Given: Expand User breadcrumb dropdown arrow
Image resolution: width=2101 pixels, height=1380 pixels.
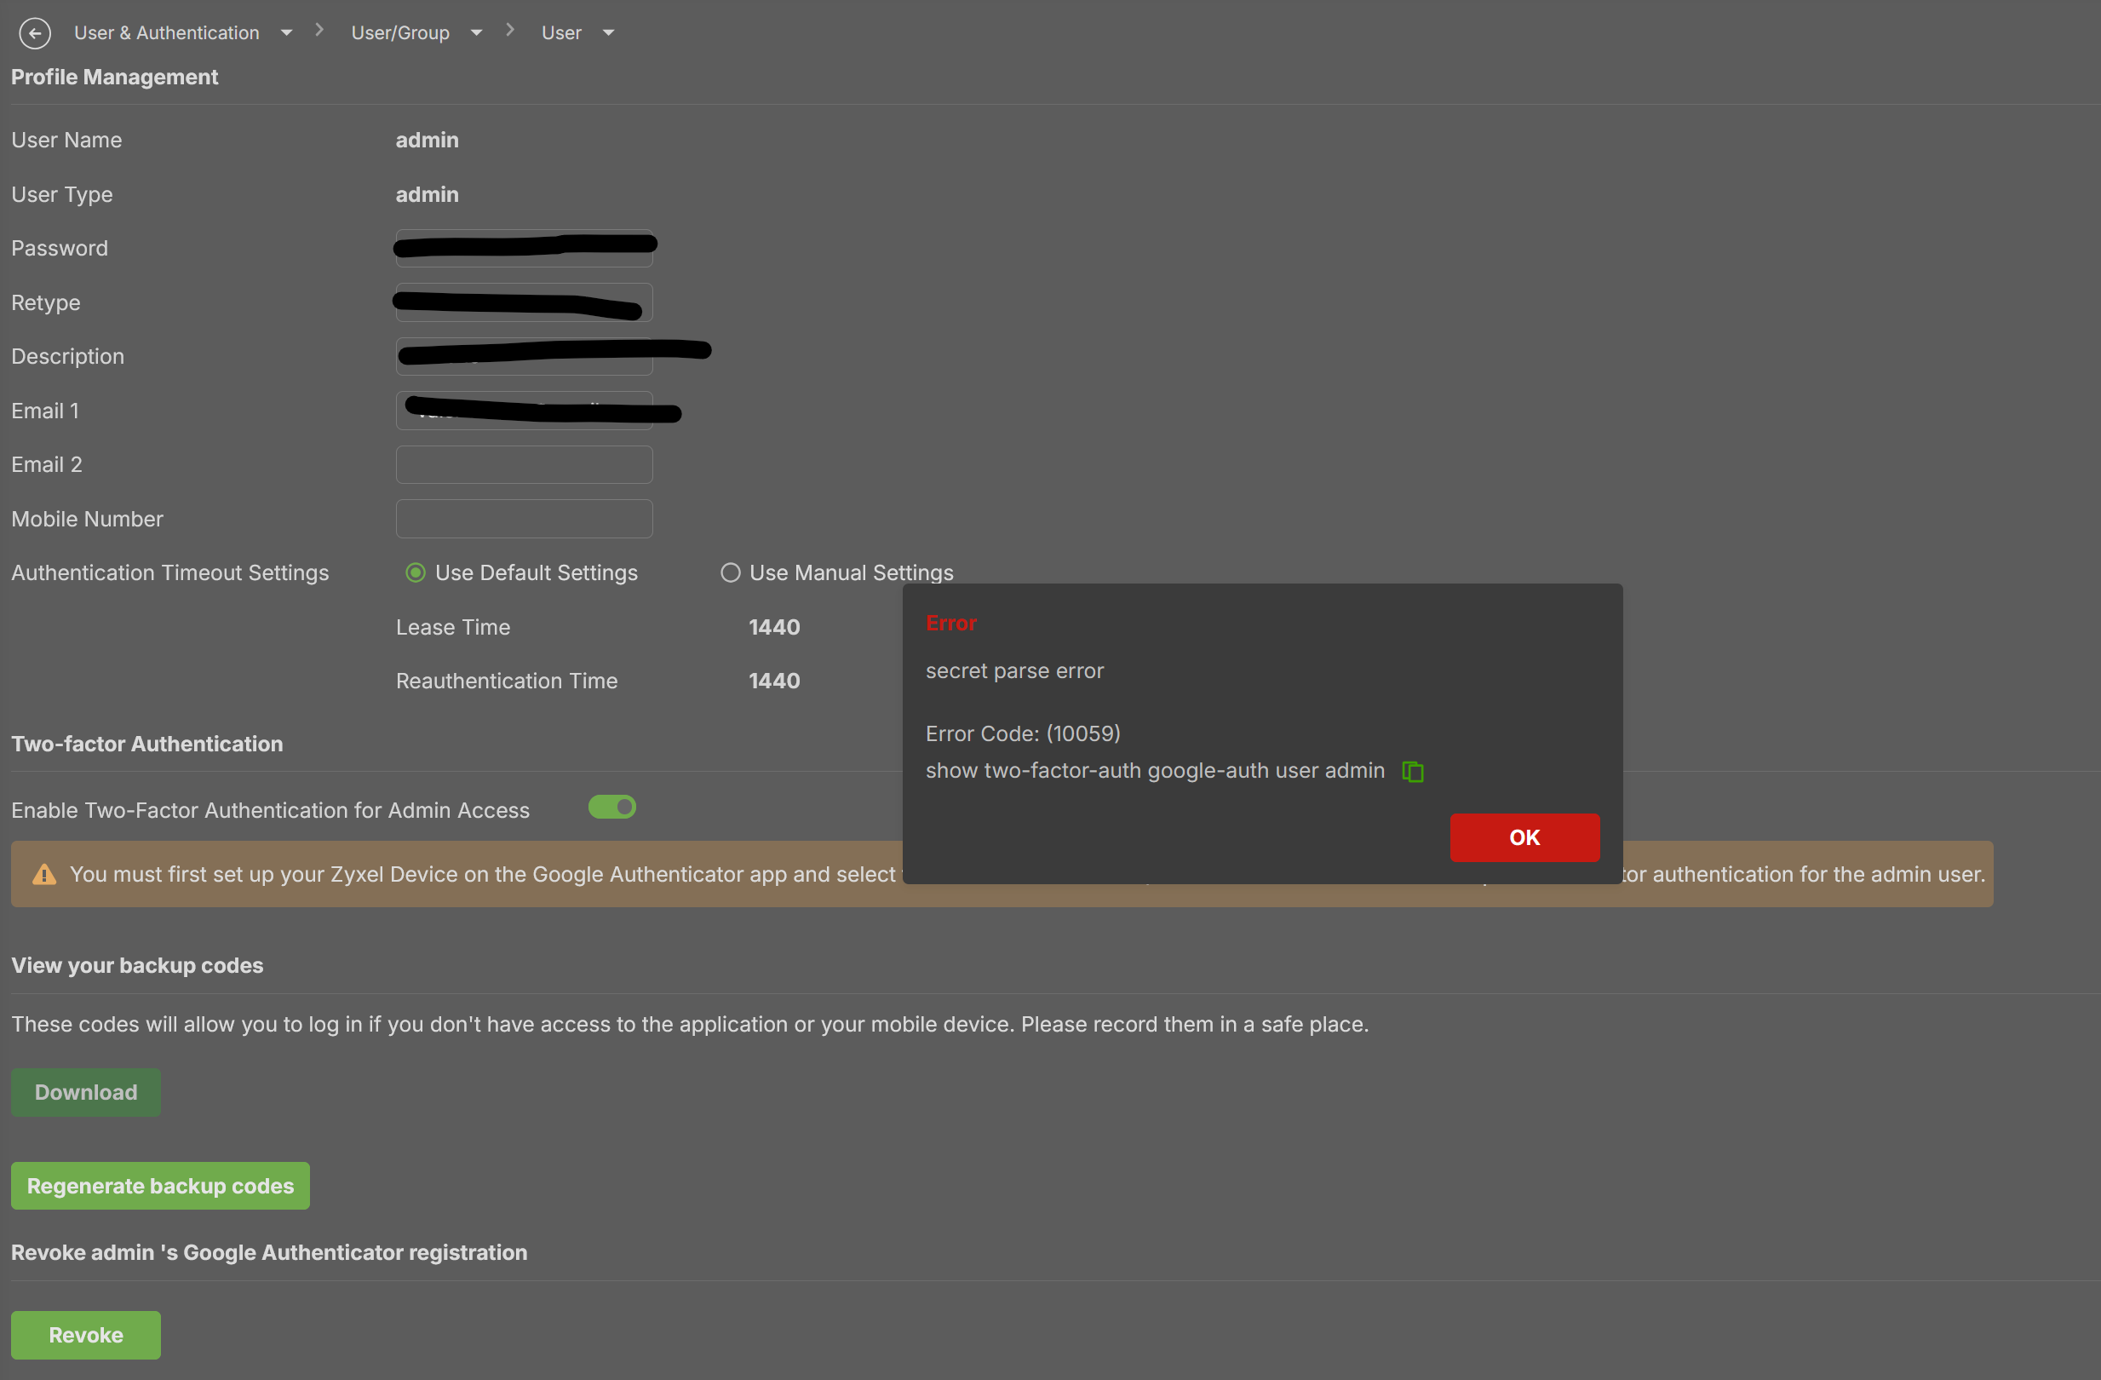Looking at the screenshot, I should pyautogui.click(x=608, y=33).
